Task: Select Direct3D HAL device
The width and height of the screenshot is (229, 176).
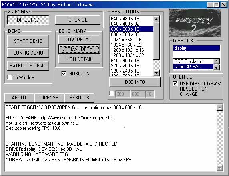Action: (x=193, y=67)
